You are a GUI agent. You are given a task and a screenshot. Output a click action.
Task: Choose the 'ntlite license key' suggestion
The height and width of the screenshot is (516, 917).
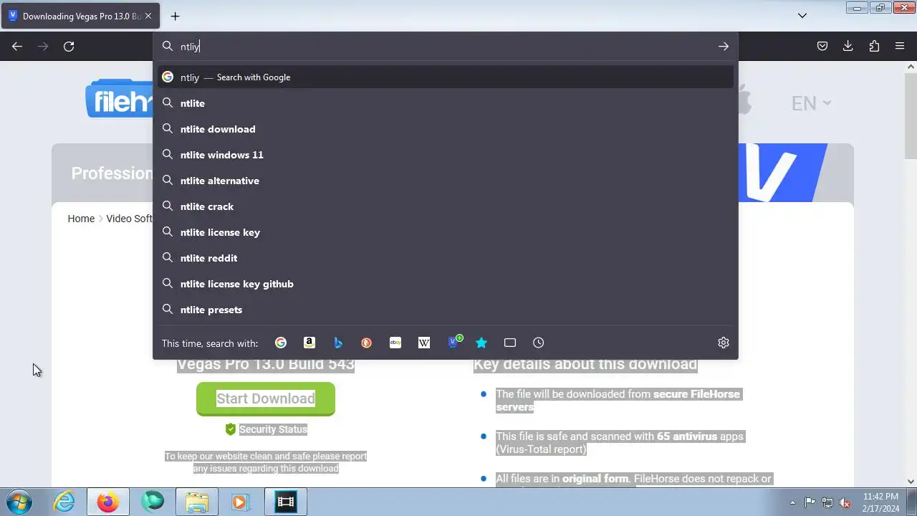(446, 232)
